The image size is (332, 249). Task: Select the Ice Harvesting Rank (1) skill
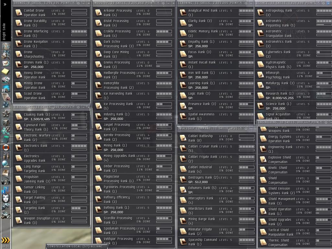coord(134,96)
